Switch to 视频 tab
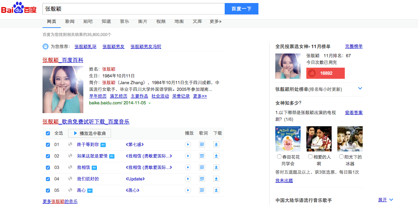This screenshot has width=418, height=205. tap(161, 22)
